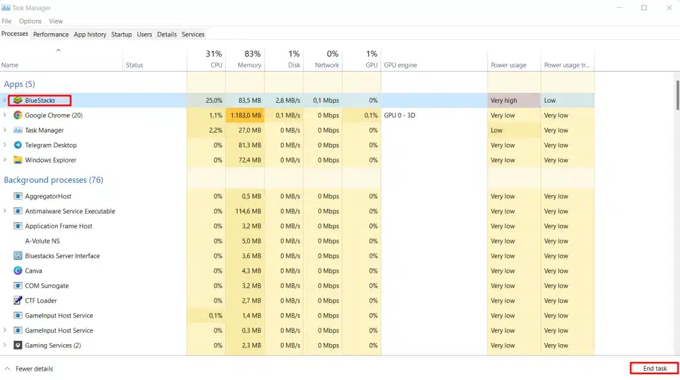Click the Bluestacks Server Interface icon
This screenshot has height=380, width=680.
(x=17, y=255)
